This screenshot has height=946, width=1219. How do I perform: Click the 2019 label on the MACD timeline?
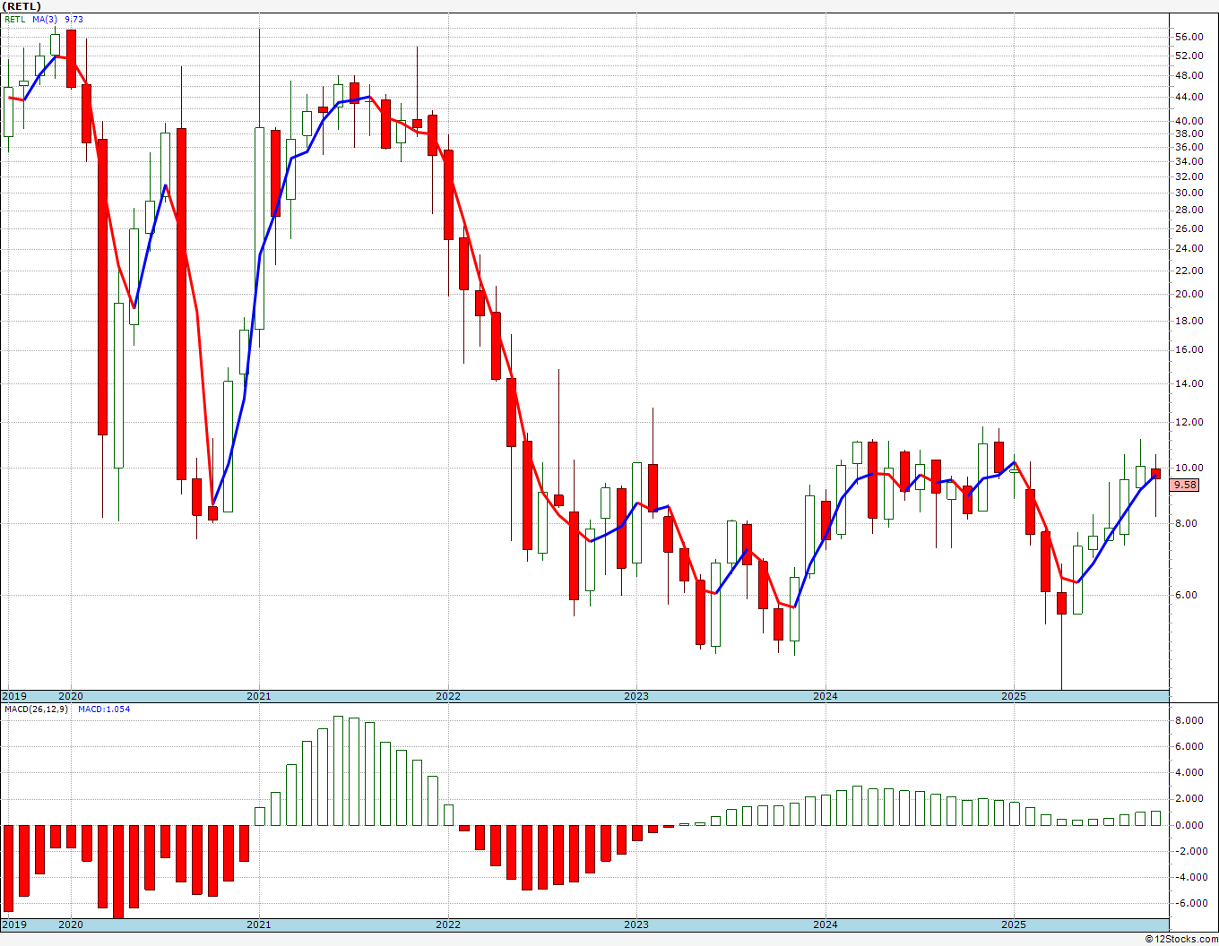pos(13,924)
